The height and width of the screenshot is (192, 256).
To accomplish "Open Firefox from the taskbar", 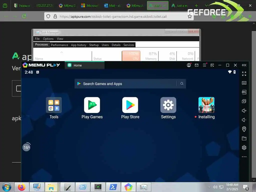I will 22,187.
